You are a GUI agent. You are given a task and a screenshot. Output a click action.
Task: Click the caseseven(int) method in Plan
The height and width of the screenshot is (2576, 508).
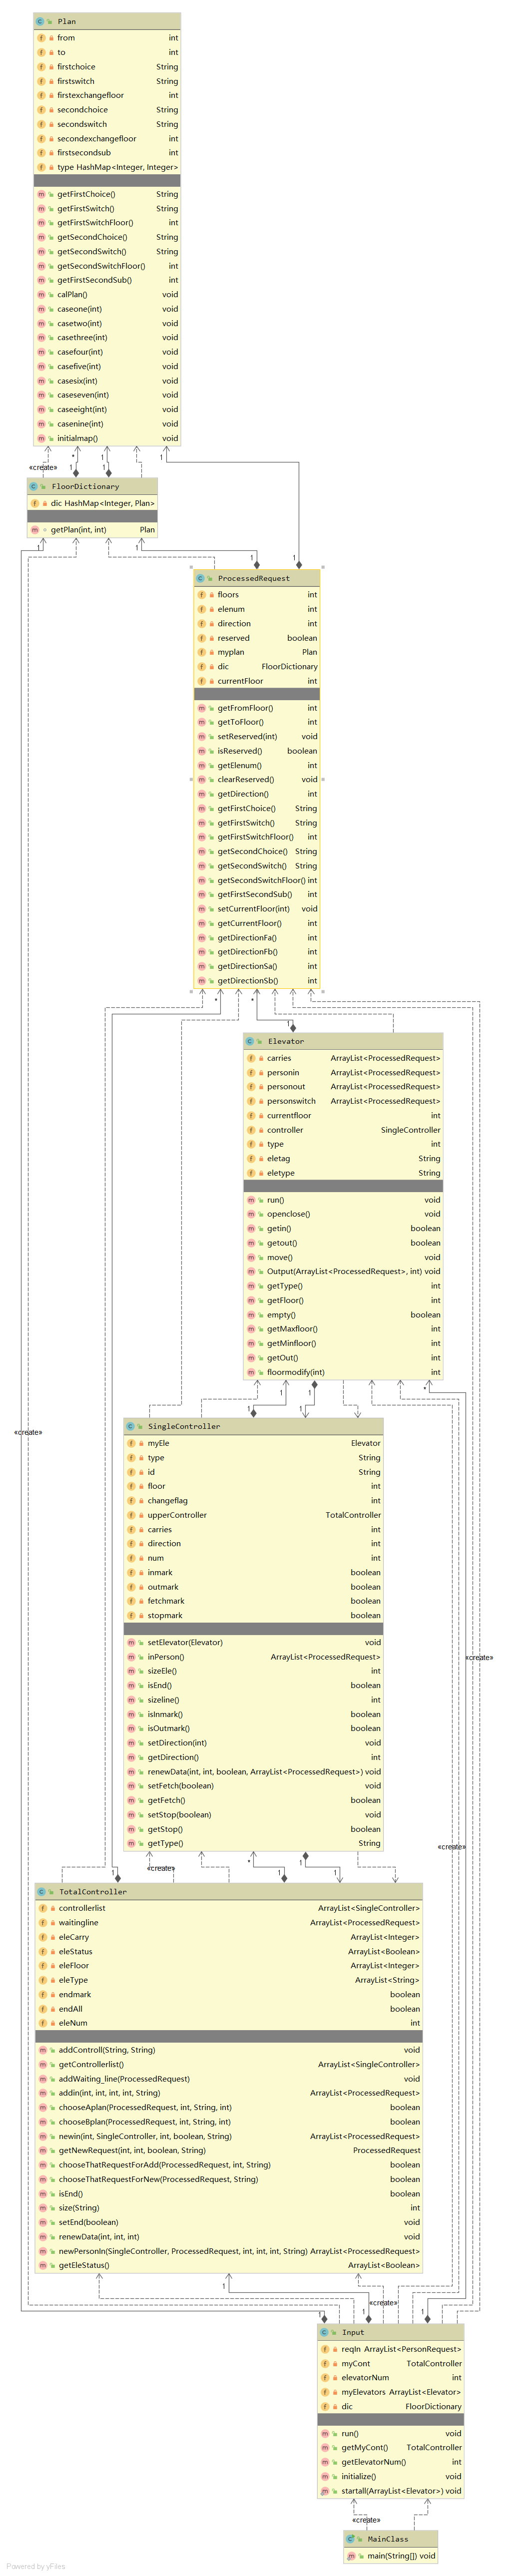click(x=107, y=395)
